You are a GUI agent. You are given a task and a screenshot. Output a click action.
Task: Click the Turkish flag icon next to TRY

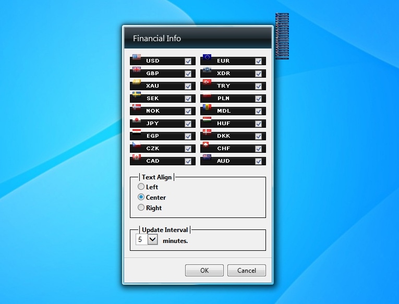207,82
